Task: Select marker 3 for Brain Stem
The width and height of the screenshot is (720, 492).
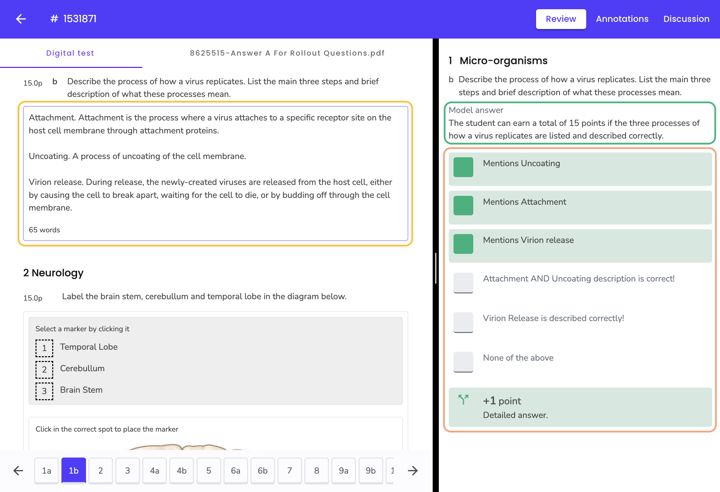Action: [x=44, y=391]
